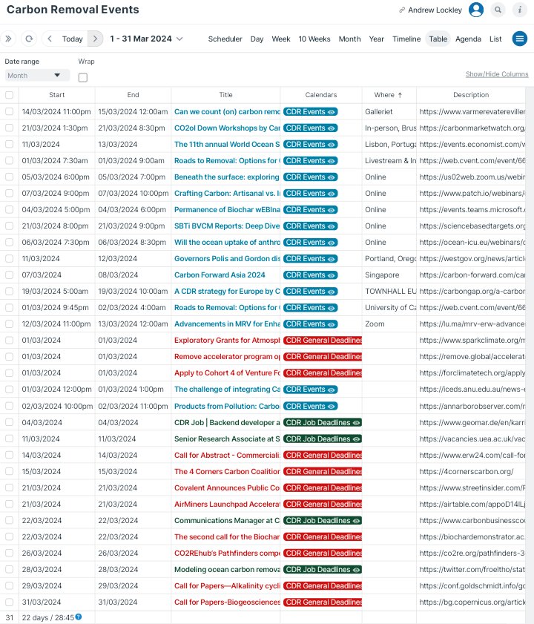Viewport: 534px width, 624px height.
Task: Click eye icon on SBTi BVCM Reports tag
Action: click(331, 226)
